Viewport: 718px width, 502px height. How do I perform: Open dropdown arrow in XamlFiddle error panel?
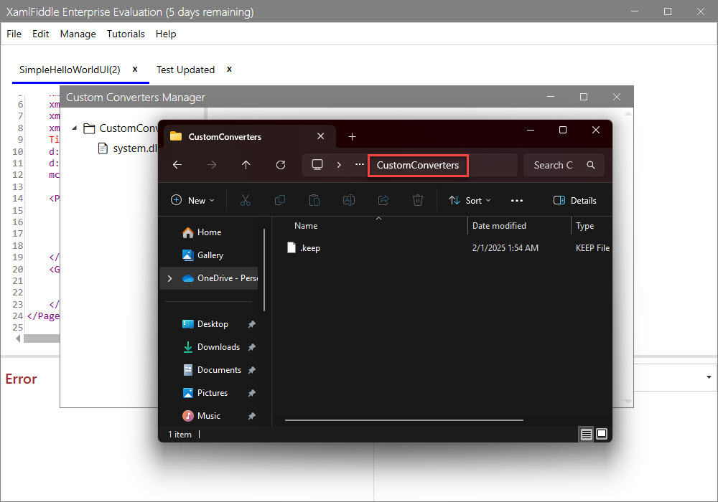709,377
